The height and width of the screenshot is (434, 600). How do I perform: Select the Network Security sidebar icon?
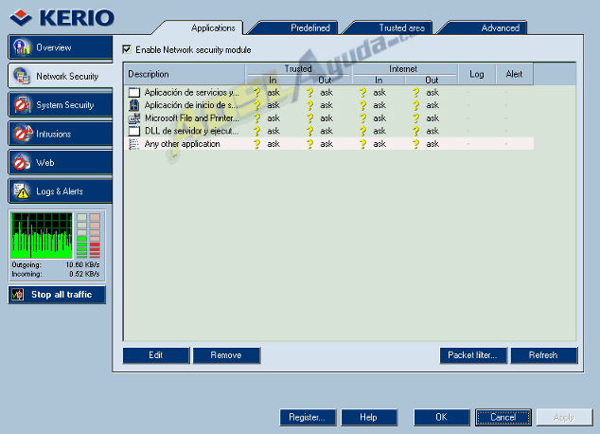click(x=22, y=76)
